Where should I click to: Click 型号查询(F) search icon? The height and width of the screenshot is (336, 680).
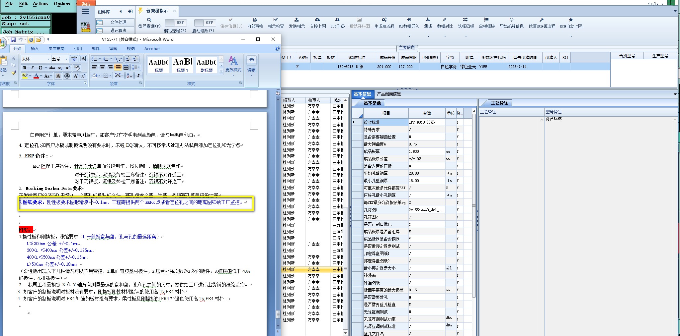tap(149, 20)
